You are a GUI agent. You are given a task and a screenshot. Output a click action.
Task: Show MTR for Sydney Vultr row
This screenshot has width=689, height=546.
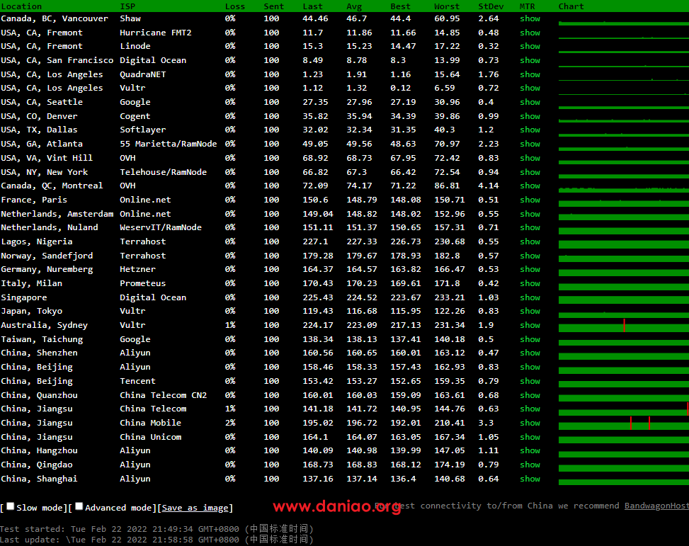(x=530, y=325)
